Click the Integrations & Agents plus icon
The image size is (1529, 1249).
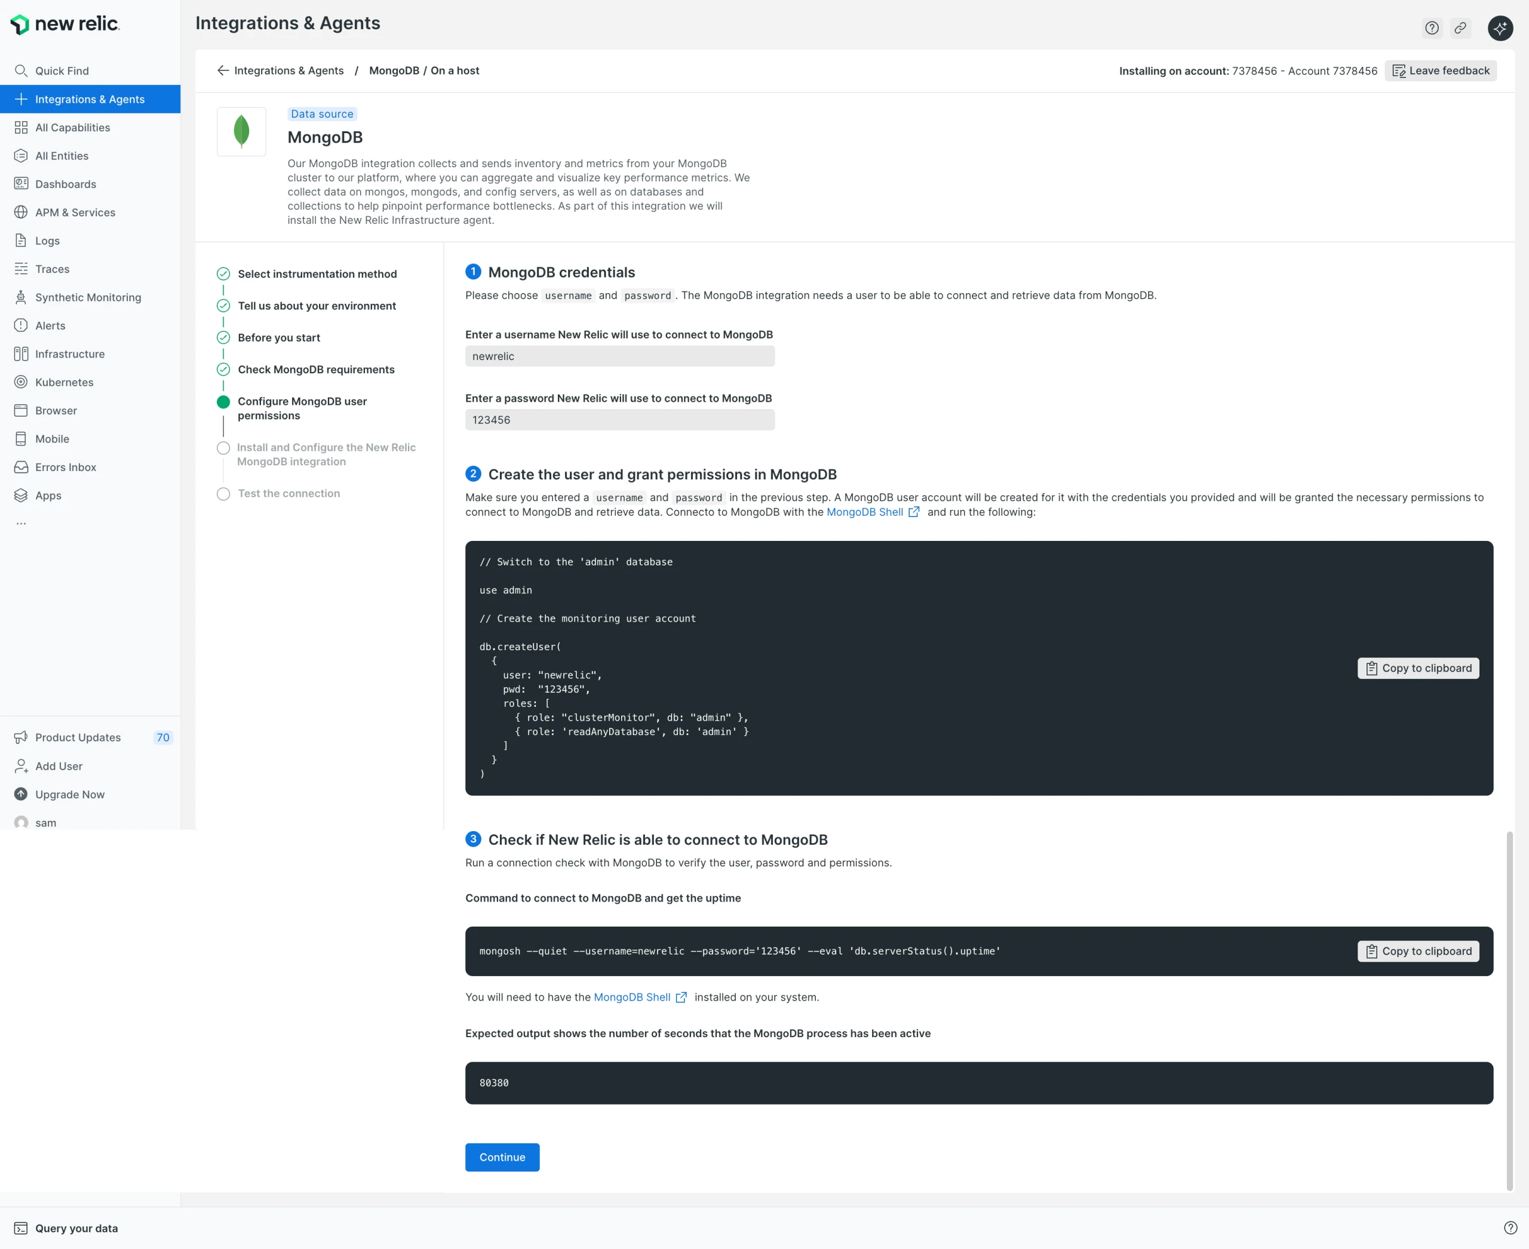[x=21, y=99]
